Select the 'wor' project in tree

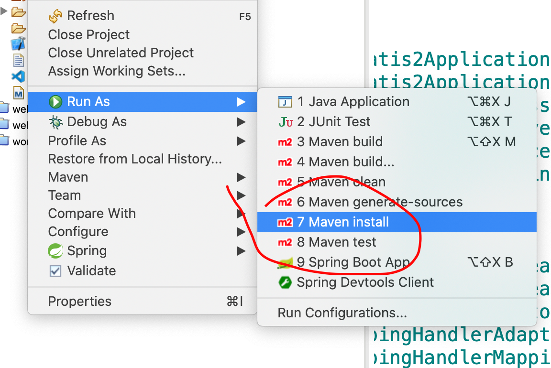pos(20,142)
